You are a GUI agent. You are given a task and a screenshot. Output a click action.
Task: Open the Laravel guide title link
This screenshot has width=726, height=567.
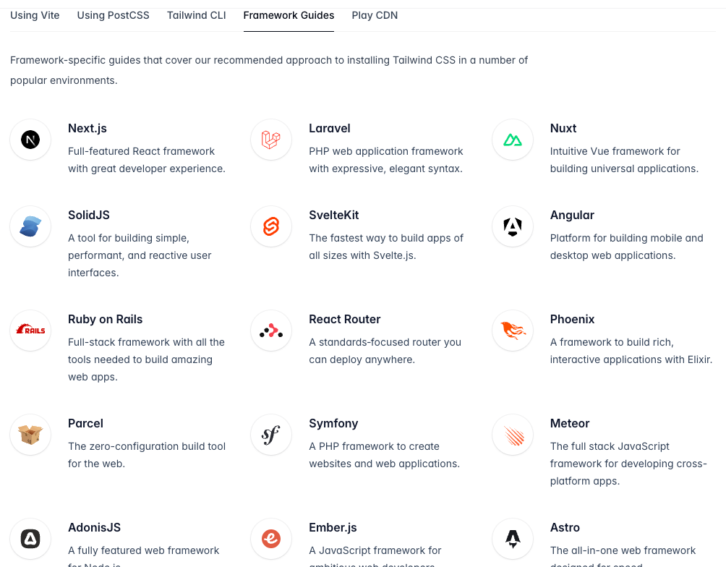(x=329, y=128)
